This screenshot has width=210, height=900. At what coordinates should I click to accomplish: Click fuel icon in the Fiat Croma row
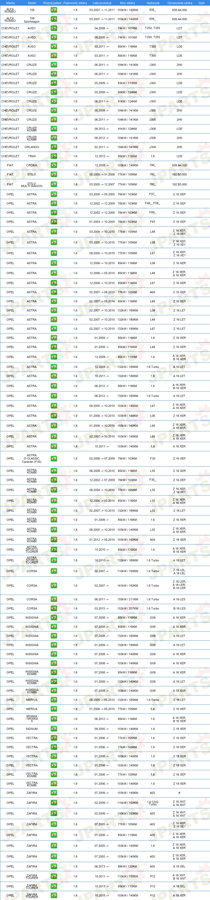pyautogui.click(x=54, y=165)
